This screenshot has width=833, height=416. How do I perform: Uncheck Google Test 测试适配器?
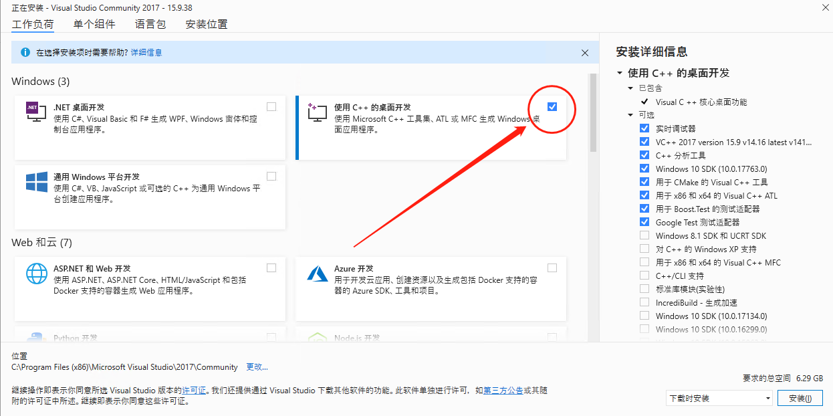(644, 222)
